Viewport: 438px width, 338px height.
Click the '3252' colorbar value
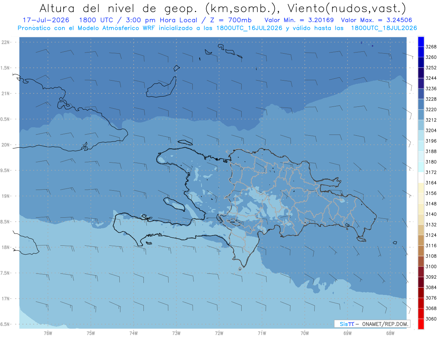coord(431,68)
